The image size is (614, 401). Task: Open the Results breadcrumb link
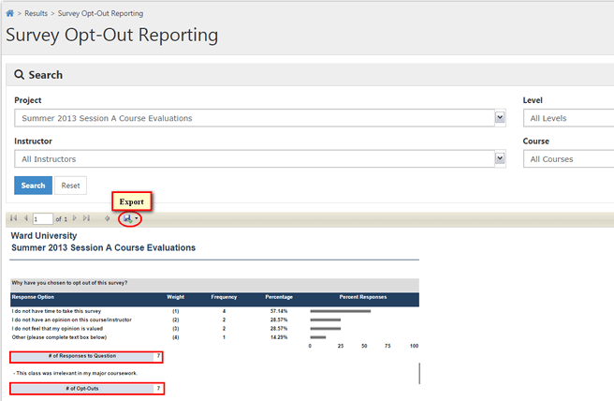pyautogui.click(x=36, y=13)
